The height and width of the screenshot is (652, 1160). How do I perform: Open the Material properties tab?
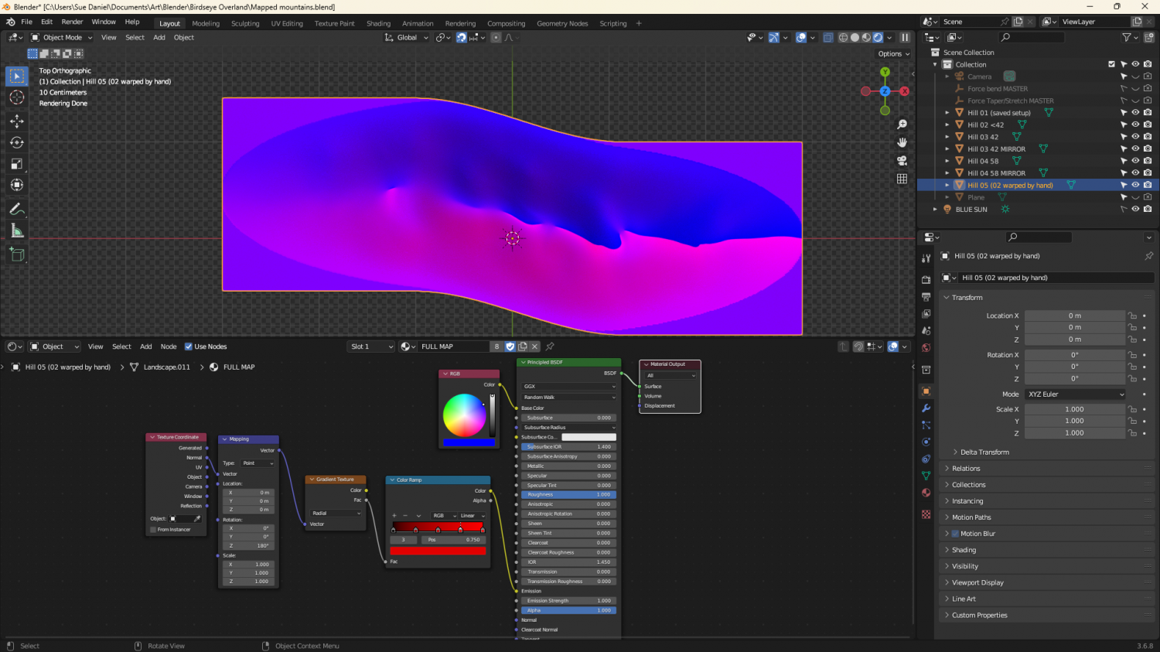pos(926,493)
